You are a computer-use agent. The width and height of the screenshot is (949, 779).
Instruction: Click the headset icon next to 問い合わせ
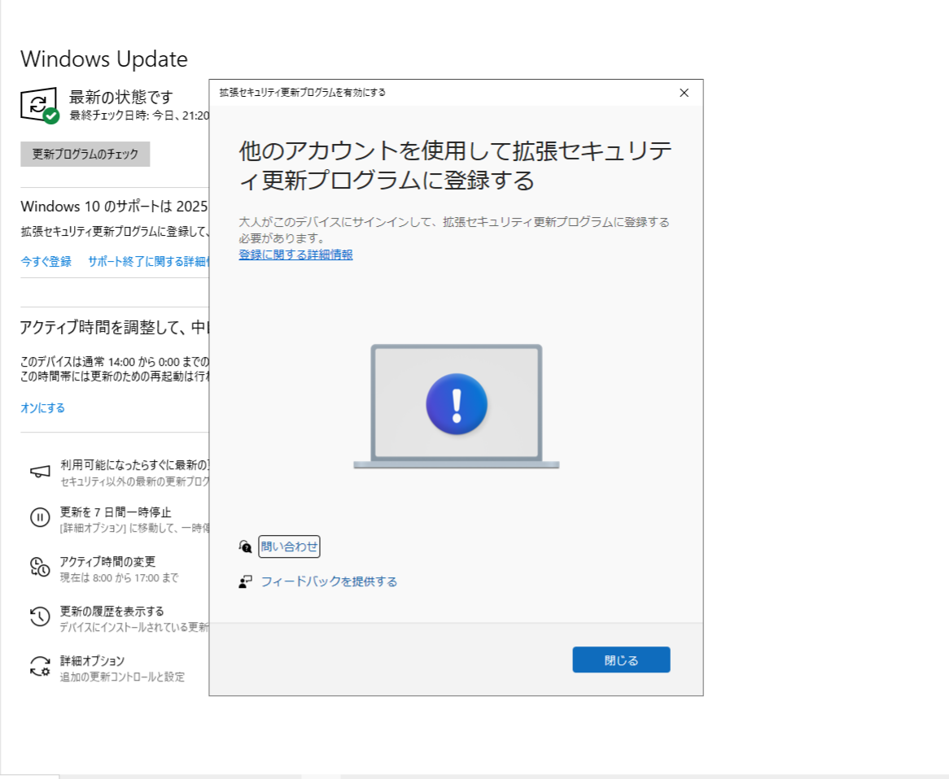click(246, 546)
